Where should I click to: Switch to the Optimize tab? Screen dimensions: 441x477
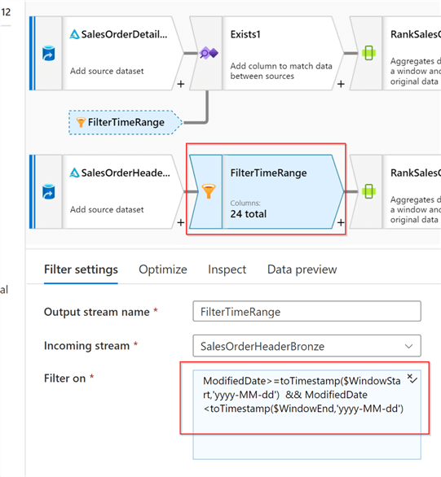pyautogui.click(x=163, y=269)
